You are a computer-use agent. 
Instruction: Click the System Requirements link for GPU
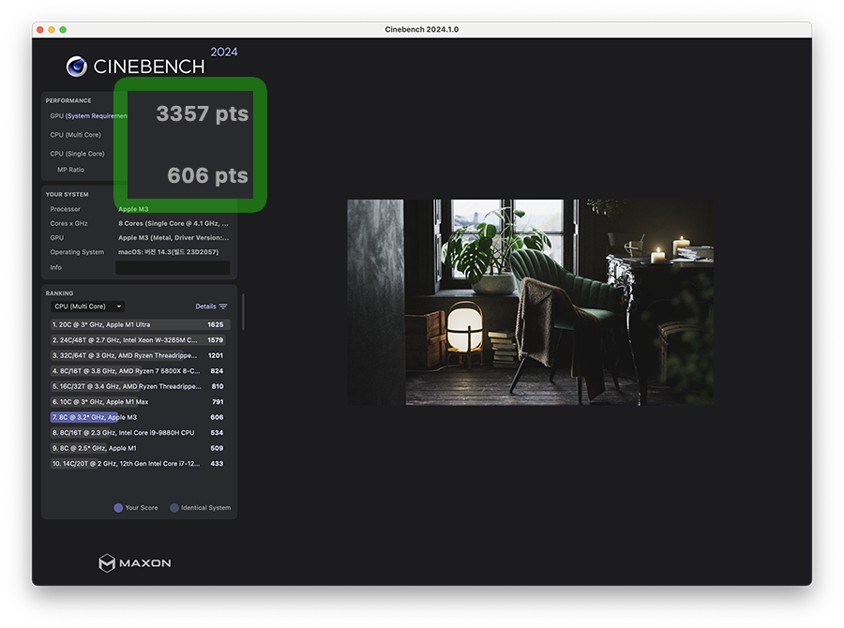(96, 116)
